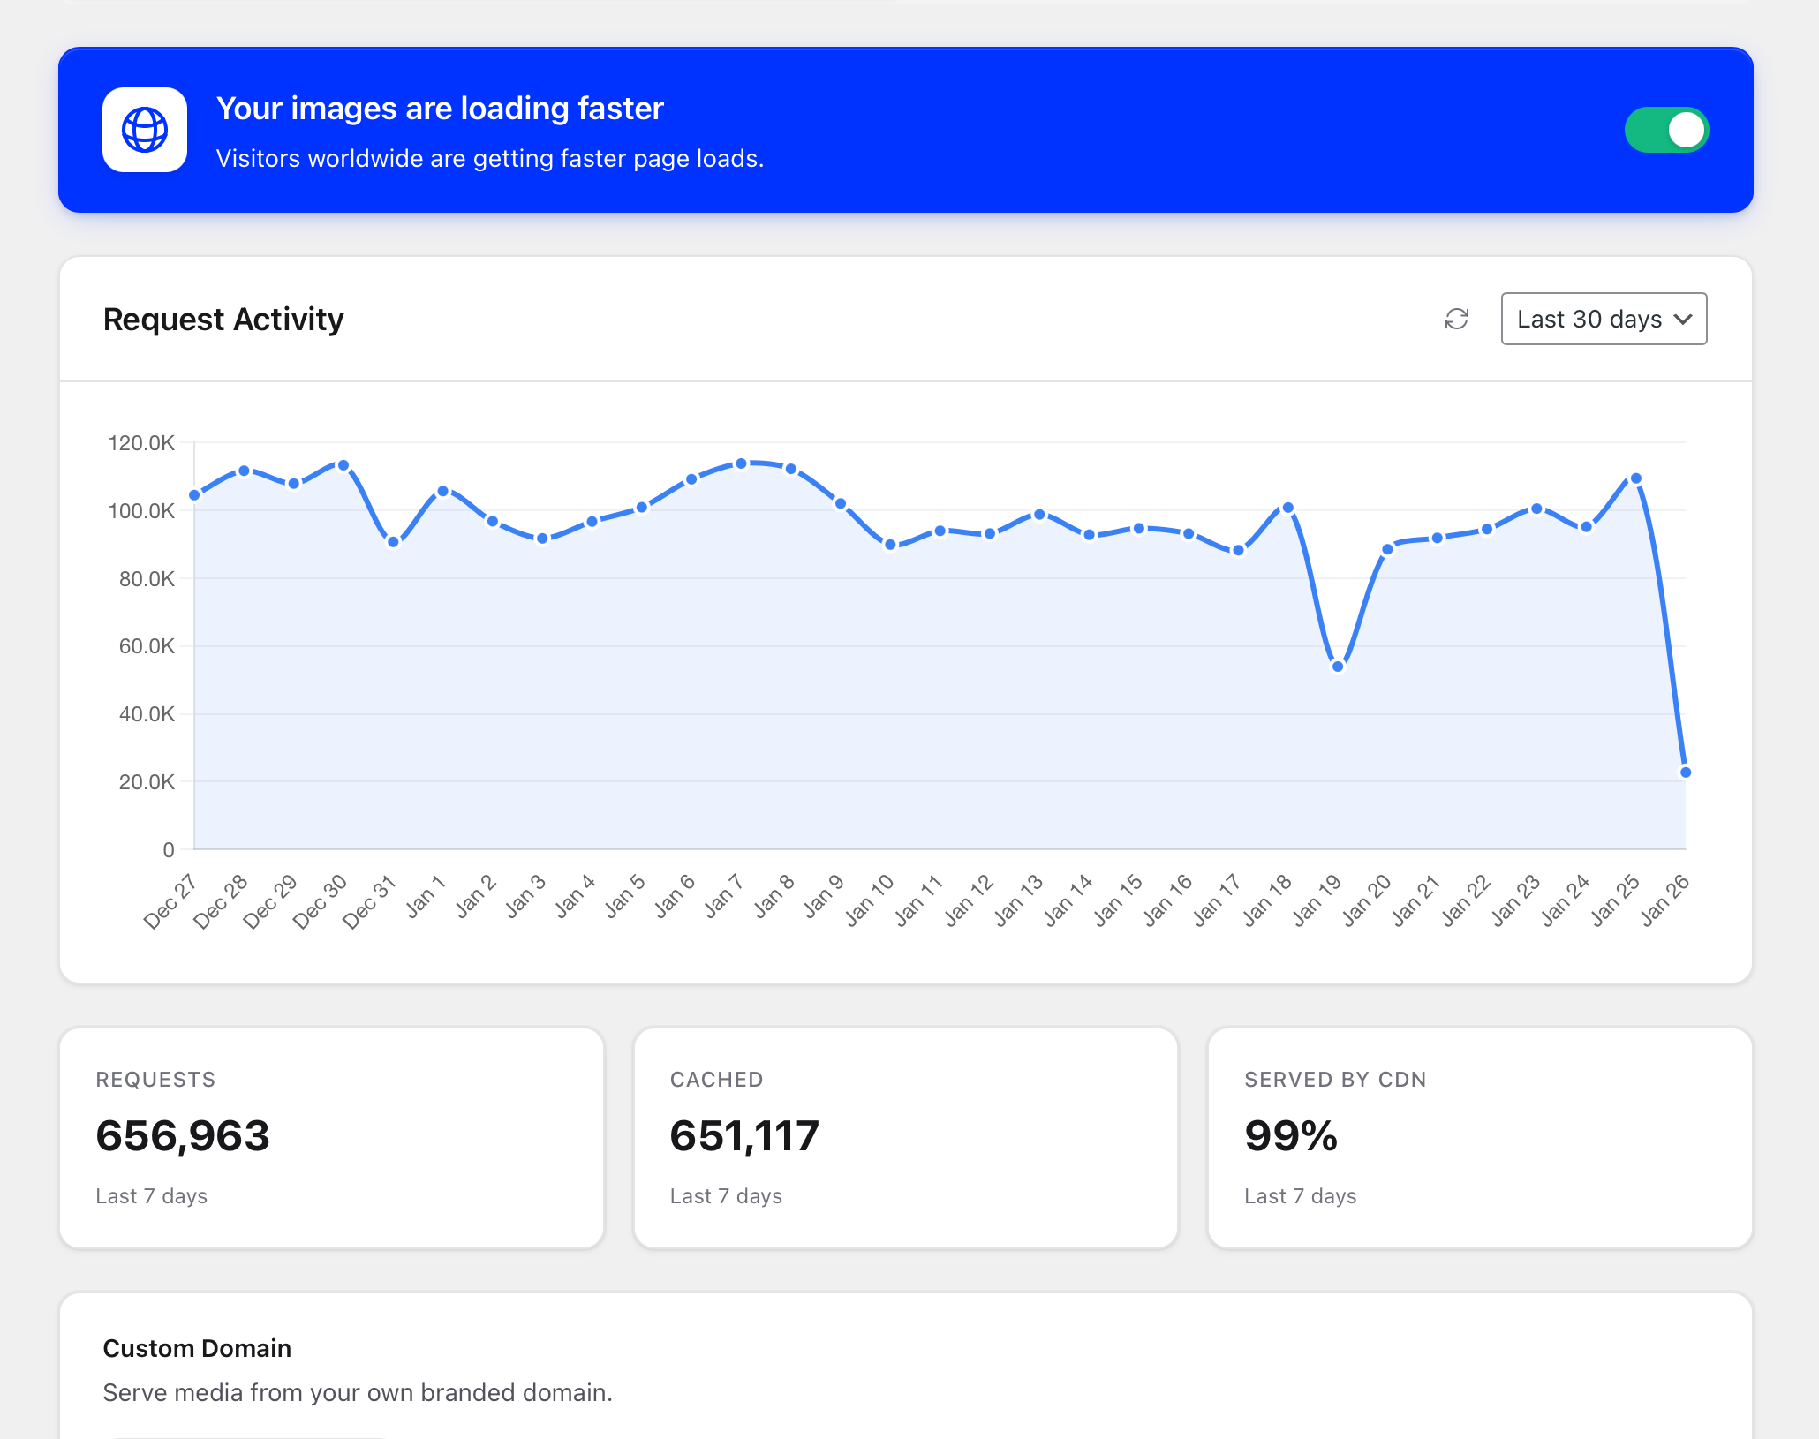Screen dimensions: 1819x1439
Task: Disable the image CDN toggle
Action: tap(1666, 130)
